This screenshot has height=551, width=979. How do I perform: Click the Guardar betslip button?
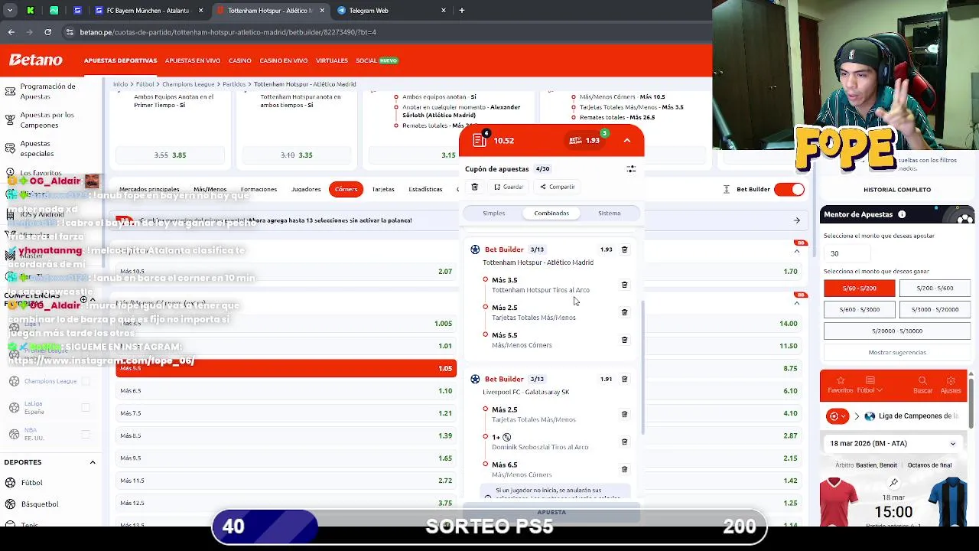pos(509,187)
